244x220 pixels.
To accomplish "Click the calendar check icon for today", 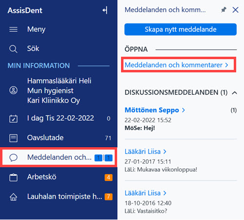I will pos(13,118).
